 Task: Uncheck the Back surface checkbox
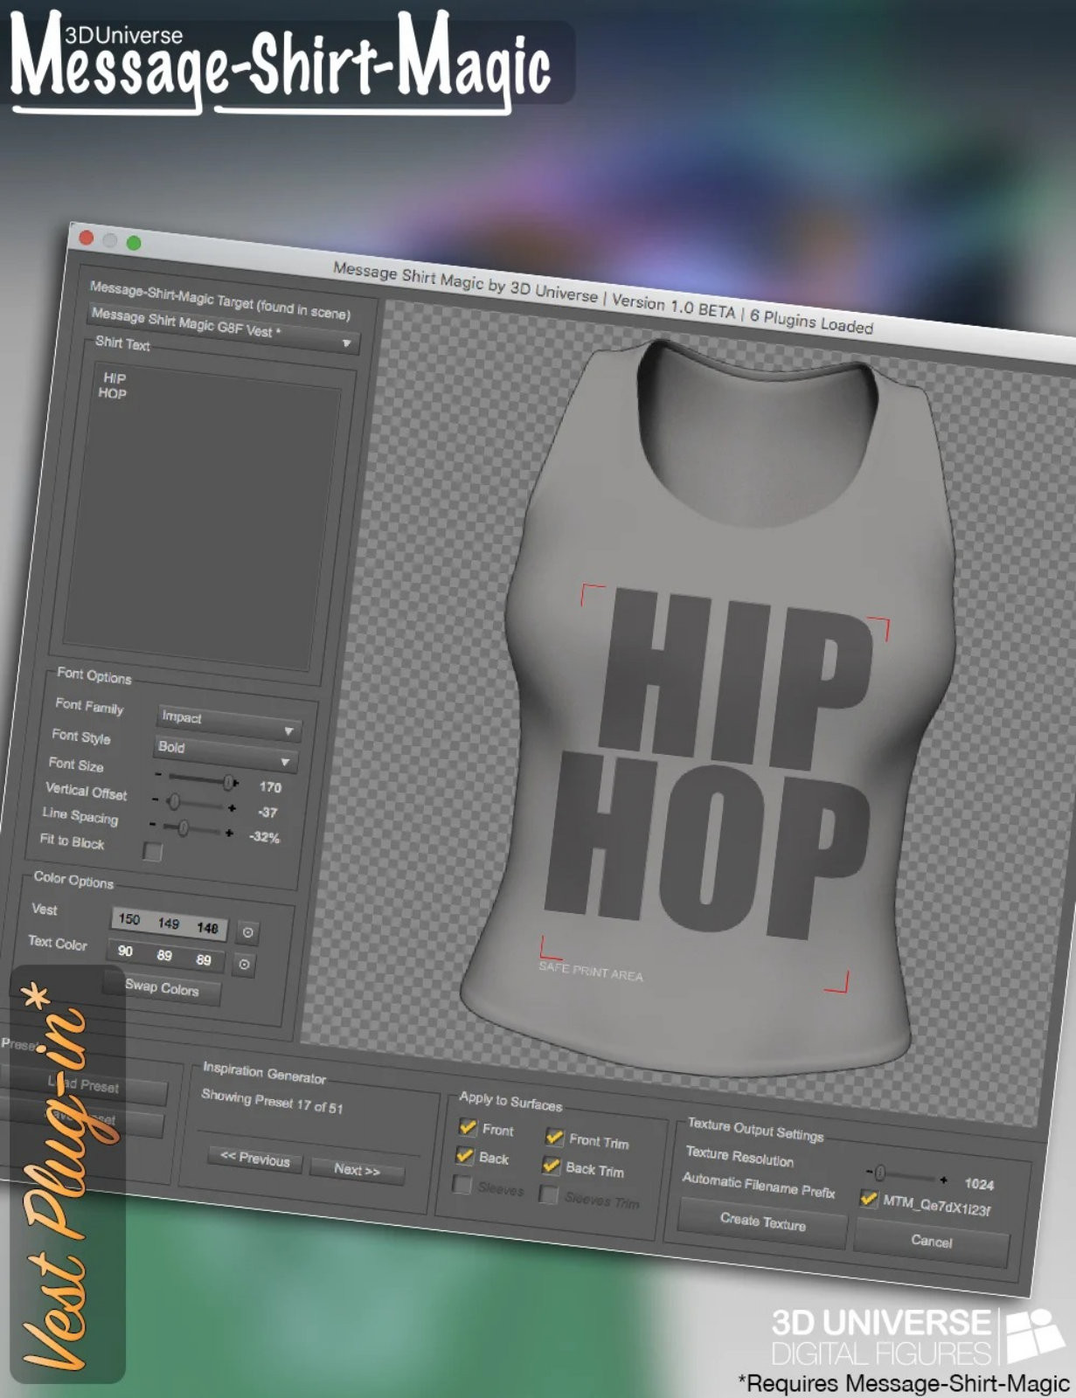coord(464,1155)
